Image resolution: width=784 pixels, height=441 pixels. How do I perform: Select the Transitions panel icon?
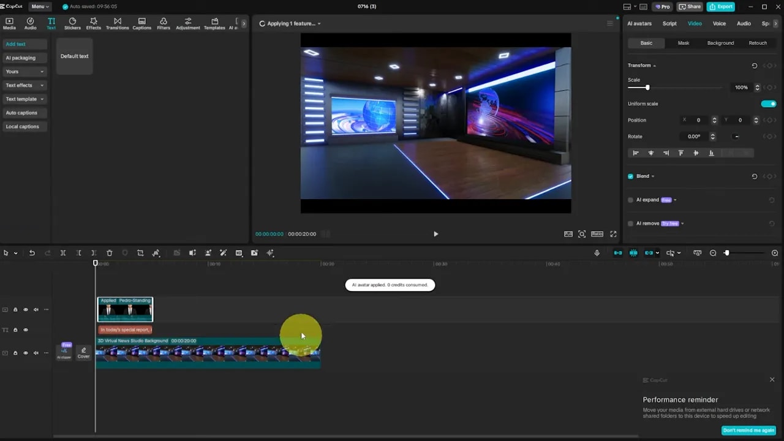click(117, 23)
